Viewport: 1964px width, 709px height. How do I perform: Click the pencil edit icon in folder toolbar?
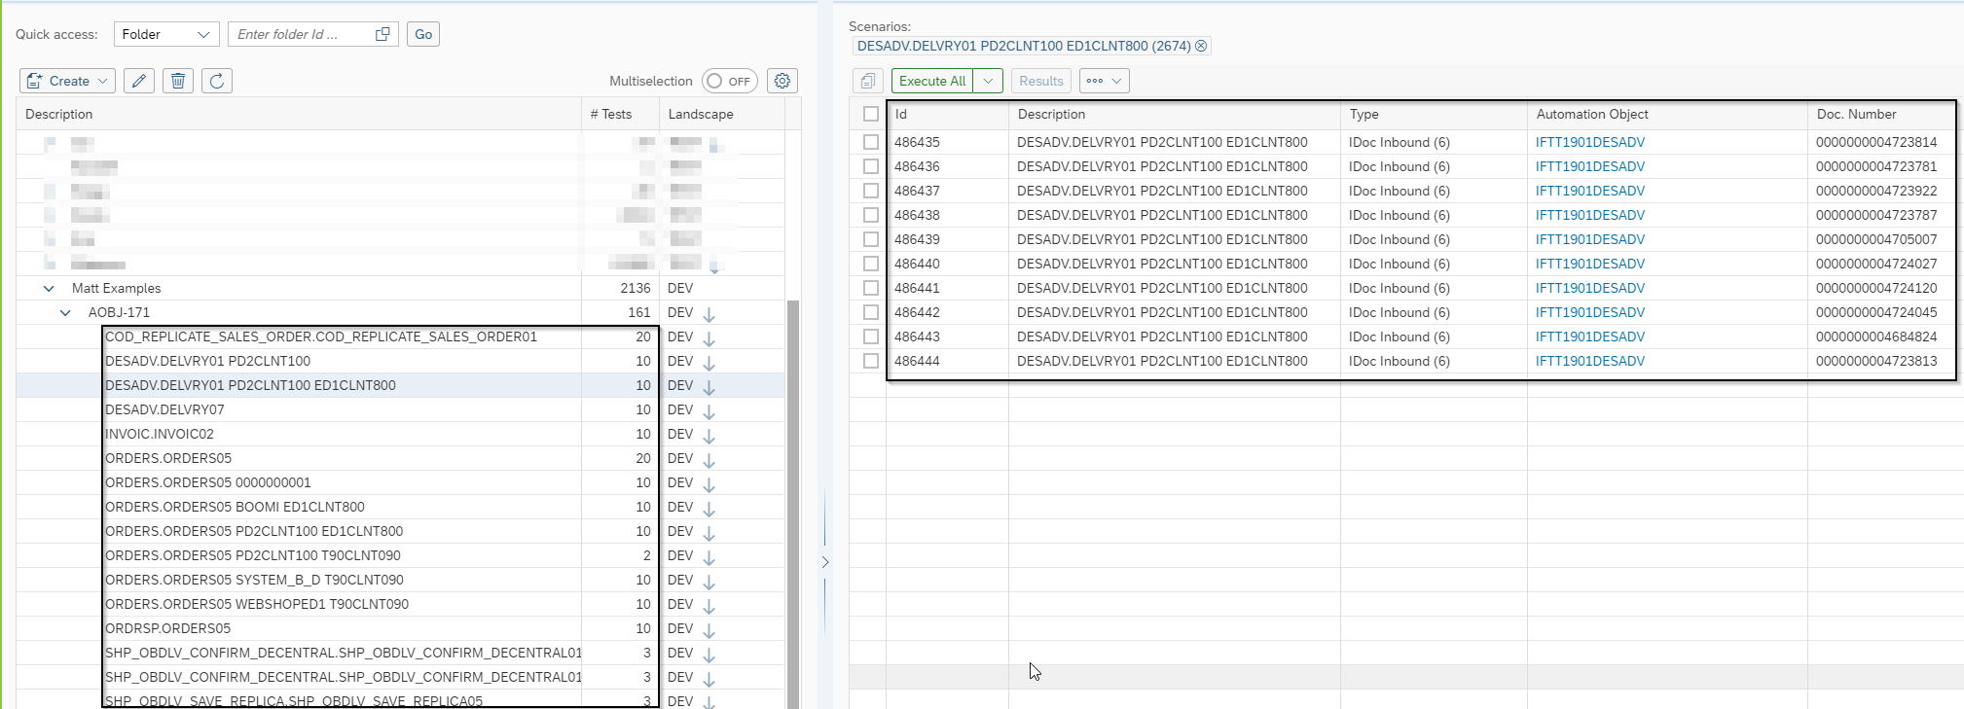[x=139, y=81]
